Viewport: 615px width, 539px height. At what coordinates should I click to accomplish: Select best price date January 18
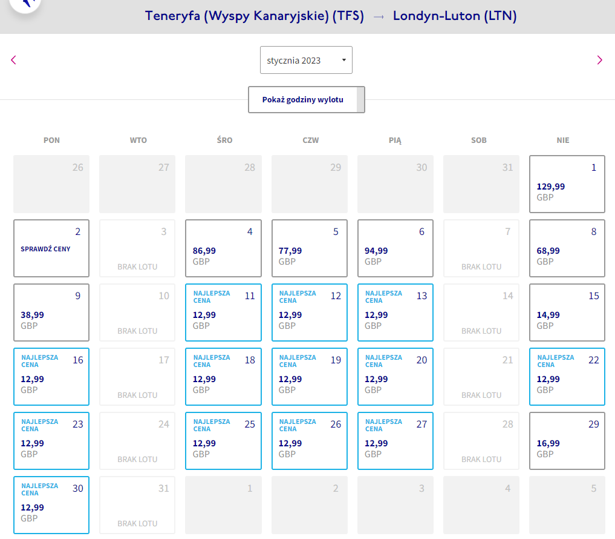[223, 376]
